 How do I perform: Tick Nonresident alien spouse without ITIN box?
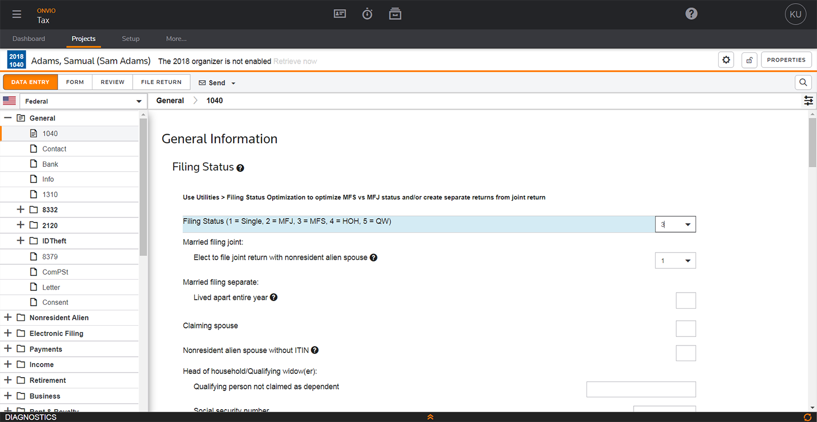click(685, 353)
